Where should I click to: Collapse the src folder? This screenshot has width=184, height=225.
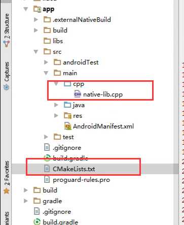coord(36,52)
